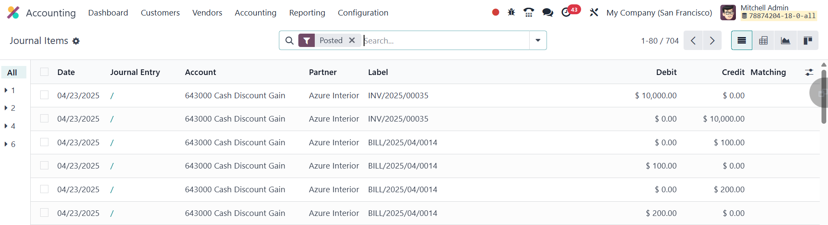
Task: Open the Vendors menu
Action: tap(207, 13)
